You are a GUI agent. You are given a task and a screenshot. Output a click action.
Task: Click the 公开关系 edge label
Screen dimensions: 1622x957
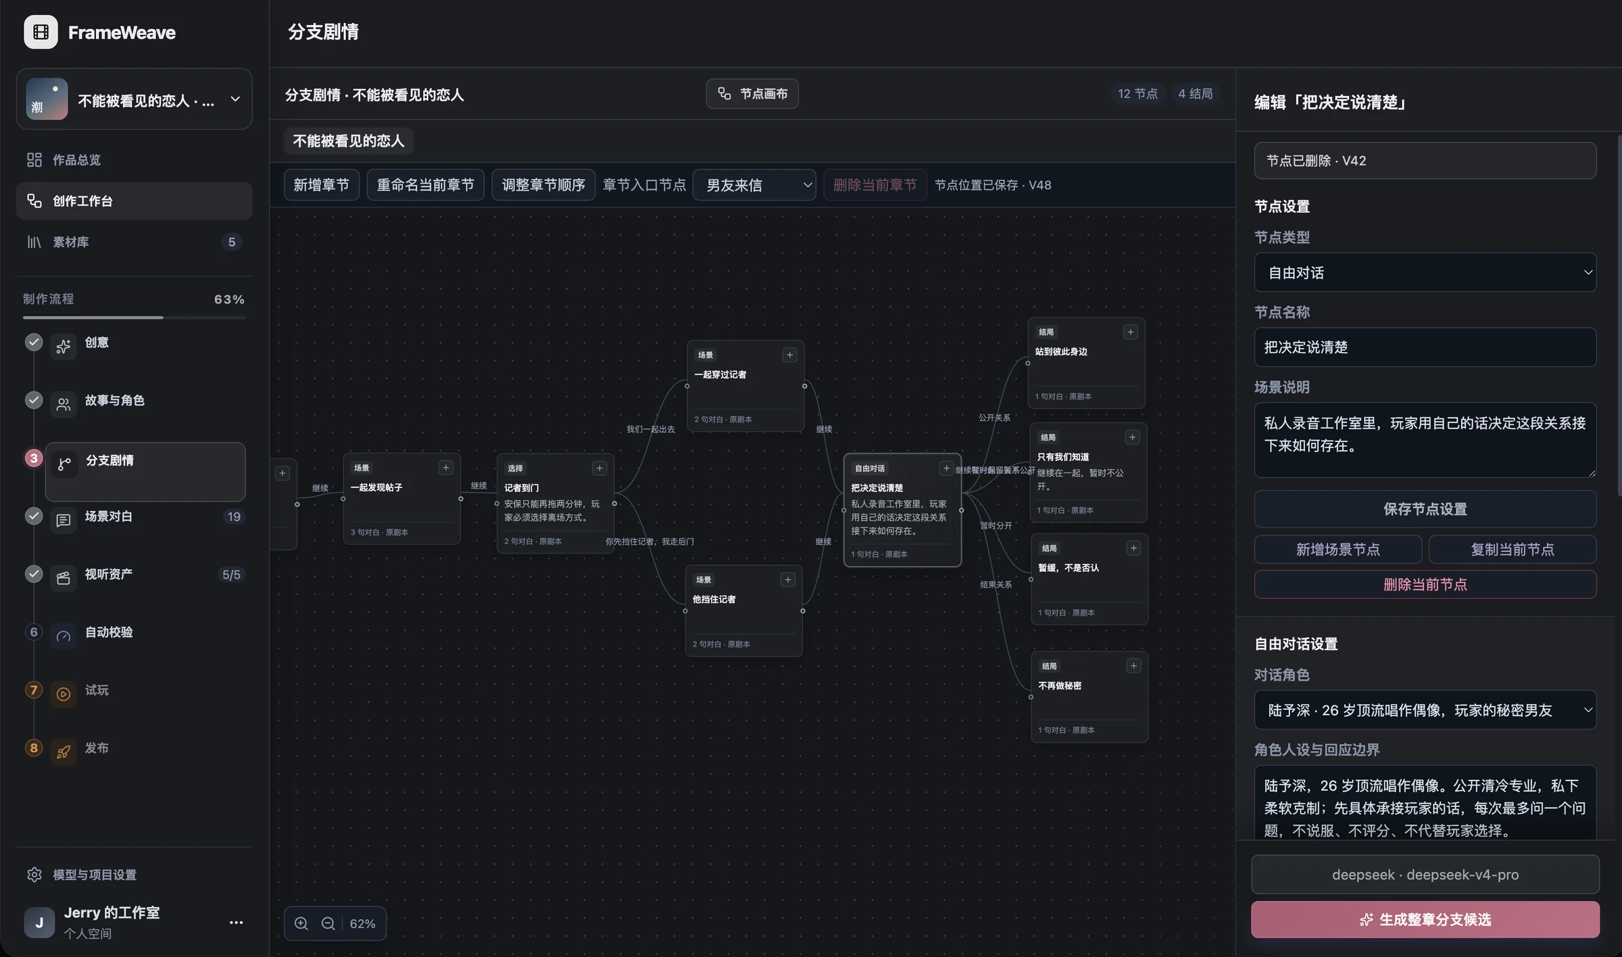pos(994,418)
